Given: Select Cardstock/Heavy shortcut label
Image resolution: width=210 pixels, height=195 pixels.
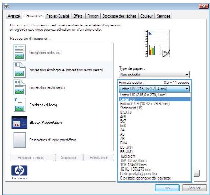Looking at the screenshot, I should [x=44, y=105].
